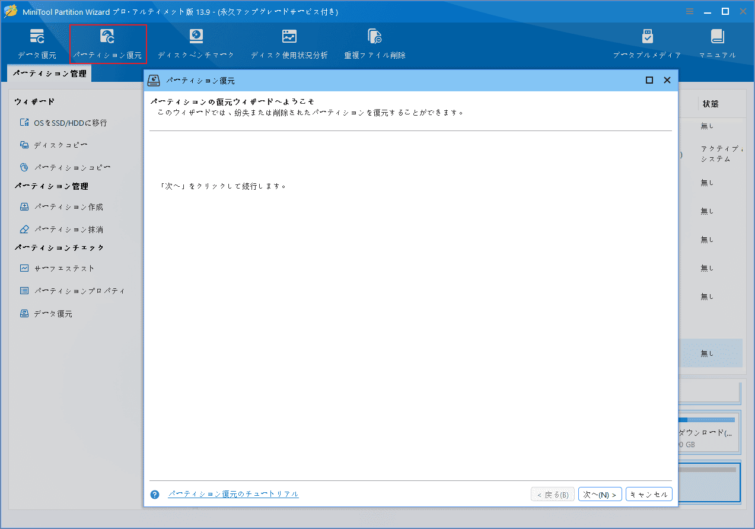
Task: Click the パーティションチェック section heading
Action: click(59, 247)
